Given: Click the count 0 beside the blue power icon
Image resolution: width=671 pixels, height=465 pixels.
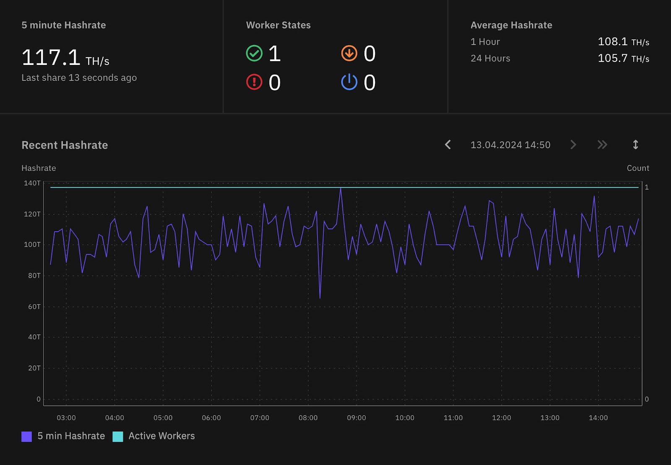Looking at the screenshot, I should 369,83.
